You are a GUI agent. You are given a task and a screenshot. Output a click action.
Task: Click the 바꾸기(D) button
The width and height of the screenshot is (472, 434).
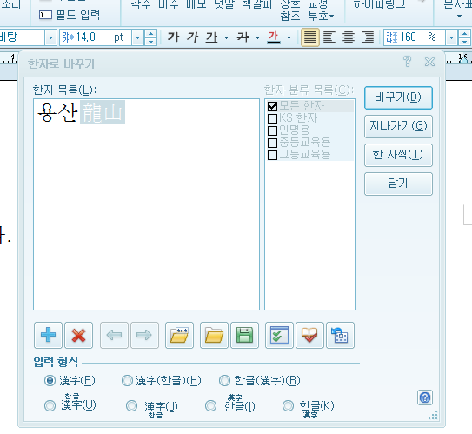click(398, 97)
